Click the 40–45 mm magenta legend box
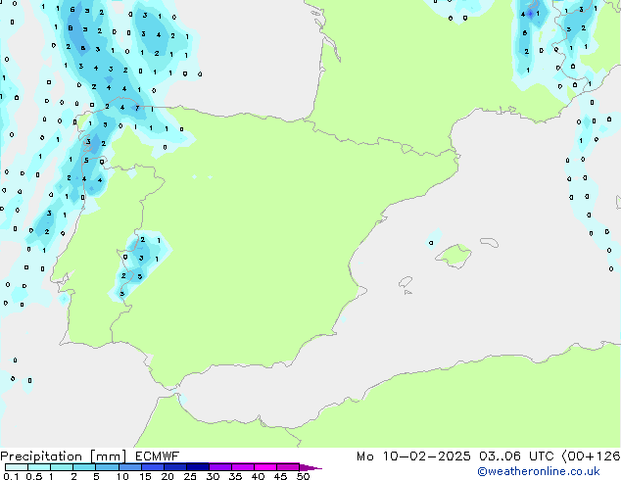This screenshot has height=480, width=621. 265,467
